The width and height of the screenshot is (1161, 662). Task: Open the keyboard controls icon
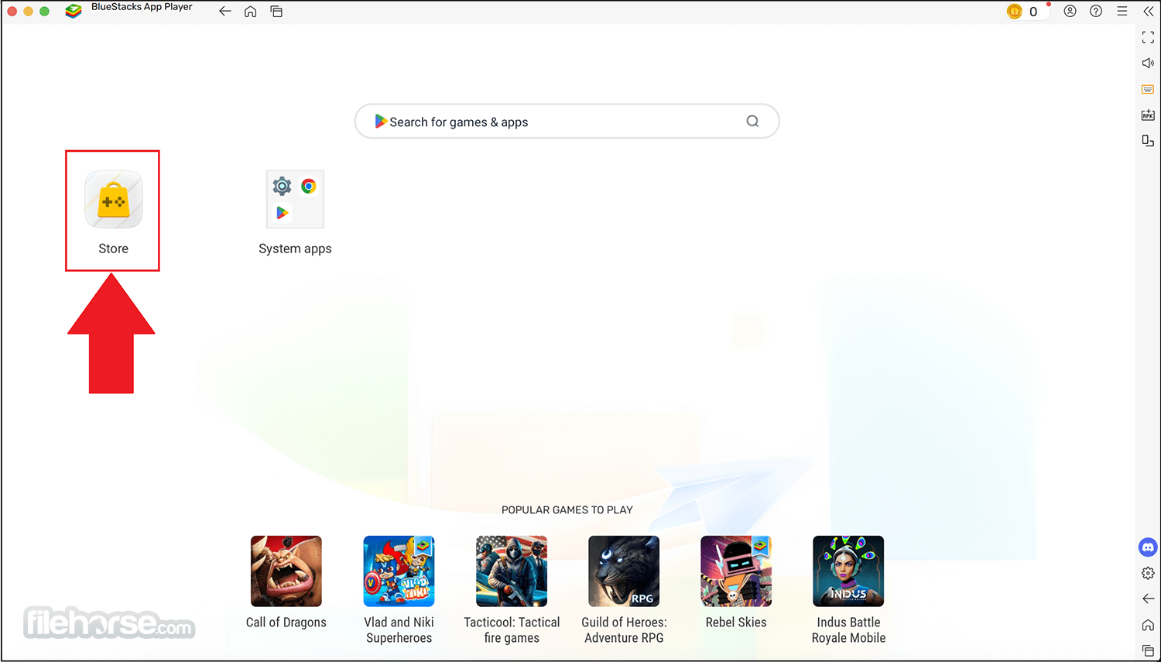(1148, 90)
